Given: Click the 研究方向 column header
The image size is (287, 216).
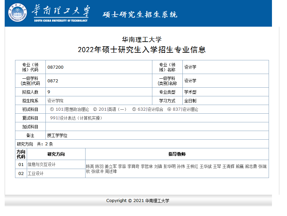Looking at the screenshot, I should [x=56, y=154].
